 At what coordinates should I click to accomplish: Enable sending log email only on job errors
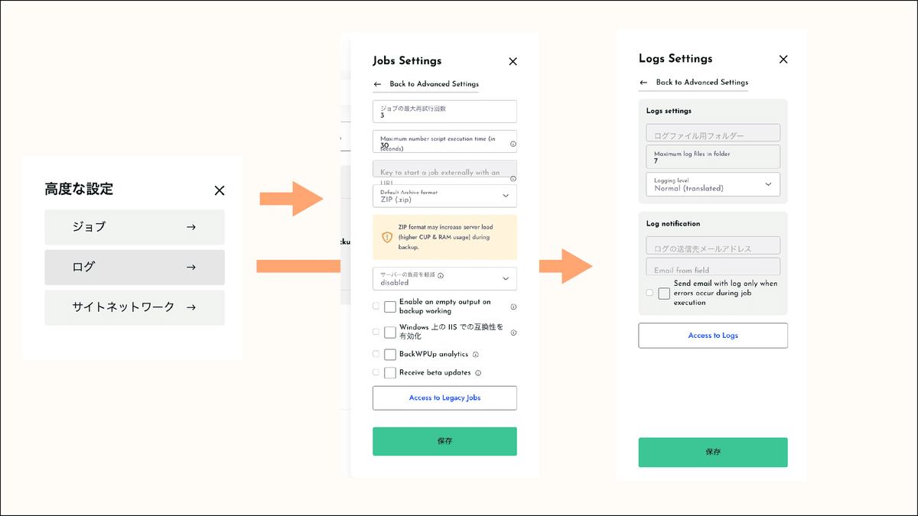663,293
